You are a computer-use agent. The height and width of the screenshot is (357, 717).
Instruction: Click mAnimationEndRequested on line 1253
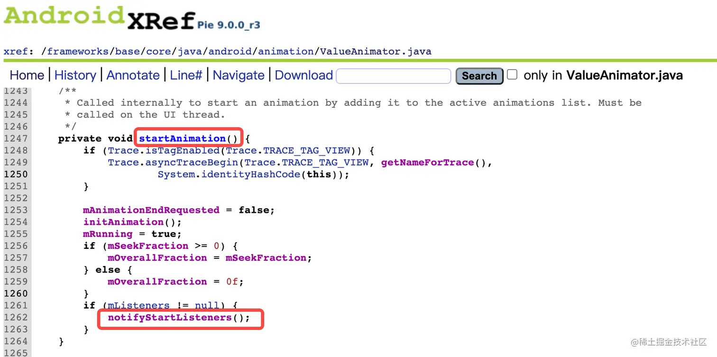click(x=151, y=210)
